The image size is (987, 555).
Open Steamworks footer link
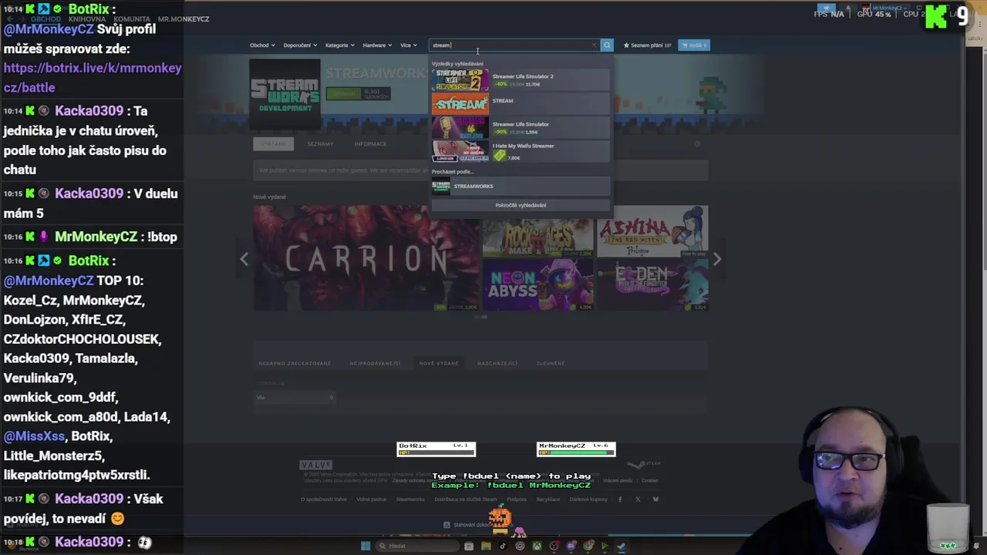[410, 499]
